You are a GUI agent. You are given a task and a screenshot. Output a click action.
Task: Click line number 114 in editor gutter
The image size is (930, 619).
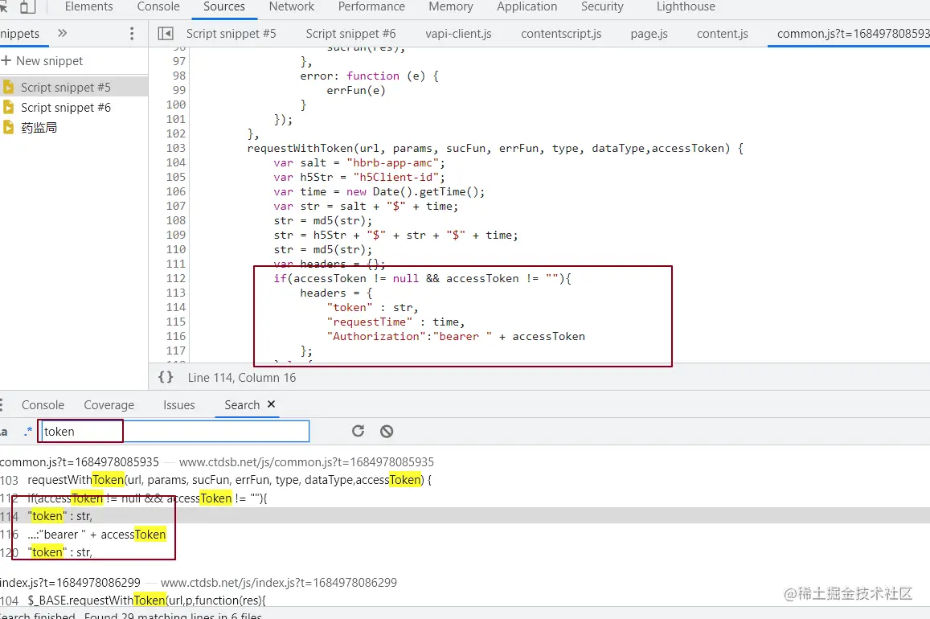[175, 307]
